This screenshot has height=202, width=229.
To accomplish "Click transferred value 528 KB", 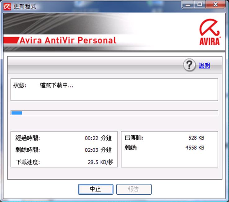I will pyautogui.click(x=196, y=138).
